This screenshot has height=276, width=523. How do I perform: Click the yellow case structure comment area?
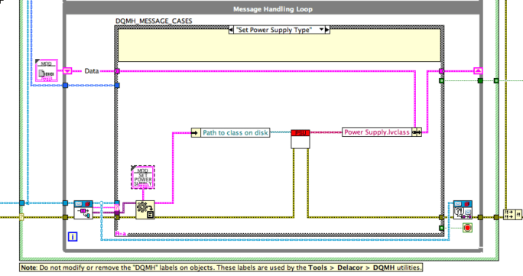[280, 47]
